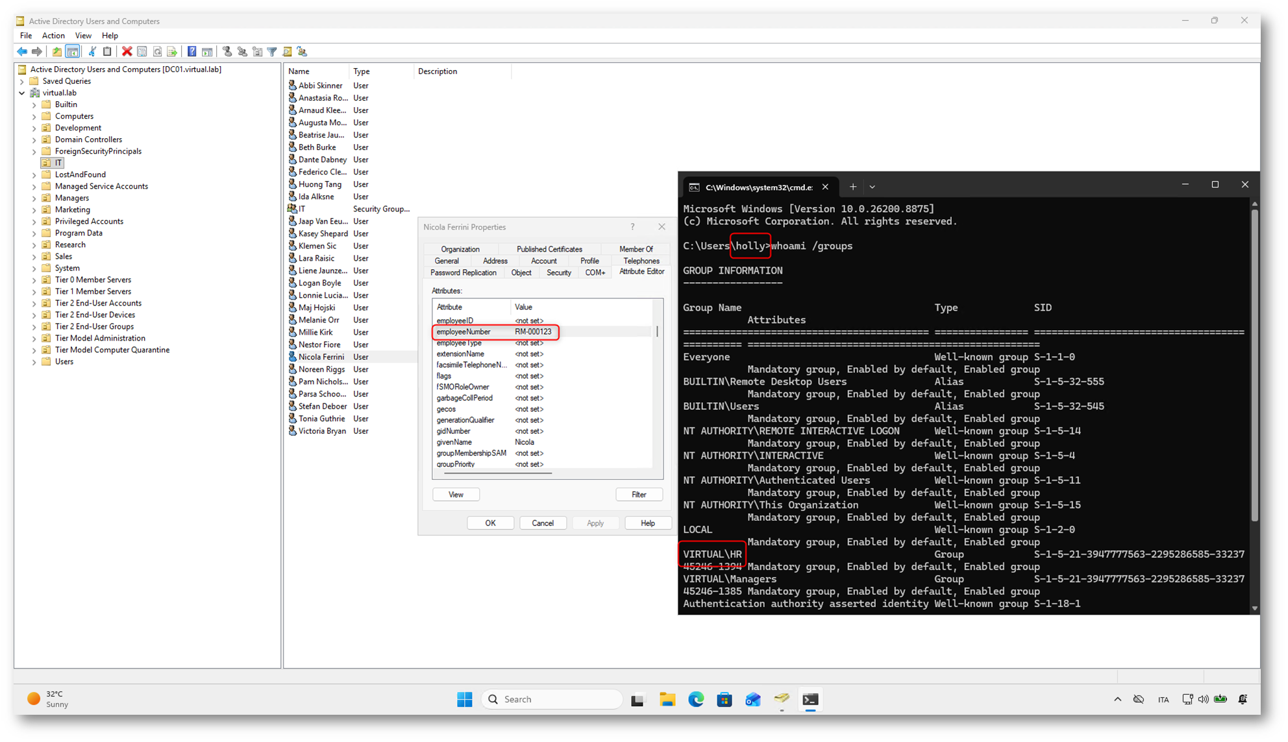
Task: Click the Task View taskbar icon
Action: (638, 699)
